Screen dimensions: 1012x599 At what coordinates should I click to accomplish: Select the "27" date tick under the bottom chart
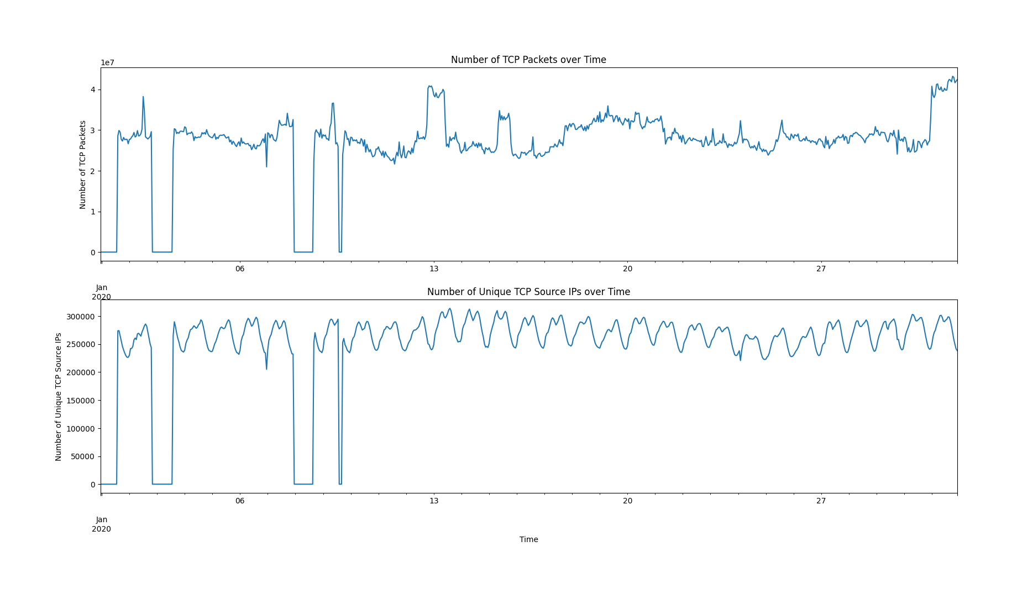click(821, 501)
